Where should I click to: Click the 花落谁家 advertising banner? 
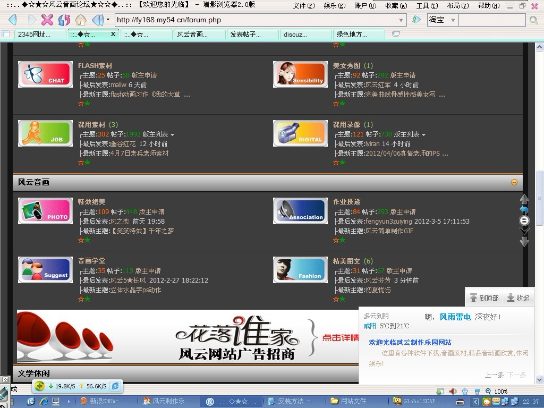[188, 336]
